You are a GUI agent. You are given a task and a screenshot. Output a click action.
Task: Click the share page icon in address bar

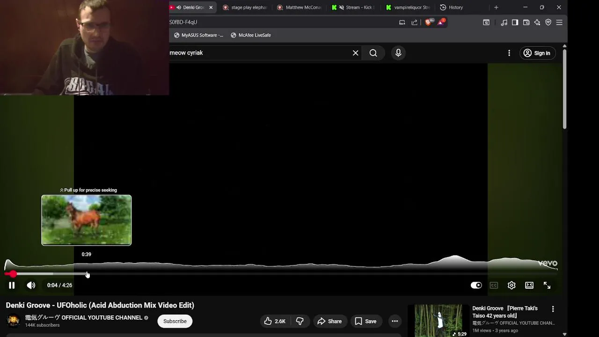click(x=414, y=22)
